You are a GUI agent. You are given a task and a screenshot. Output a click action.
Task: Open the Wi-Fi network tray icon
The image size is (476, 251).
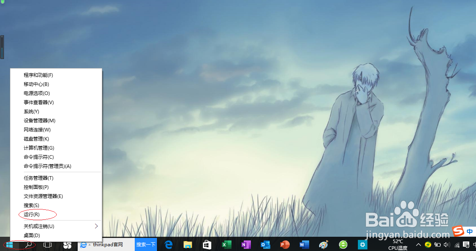(457, 245)
